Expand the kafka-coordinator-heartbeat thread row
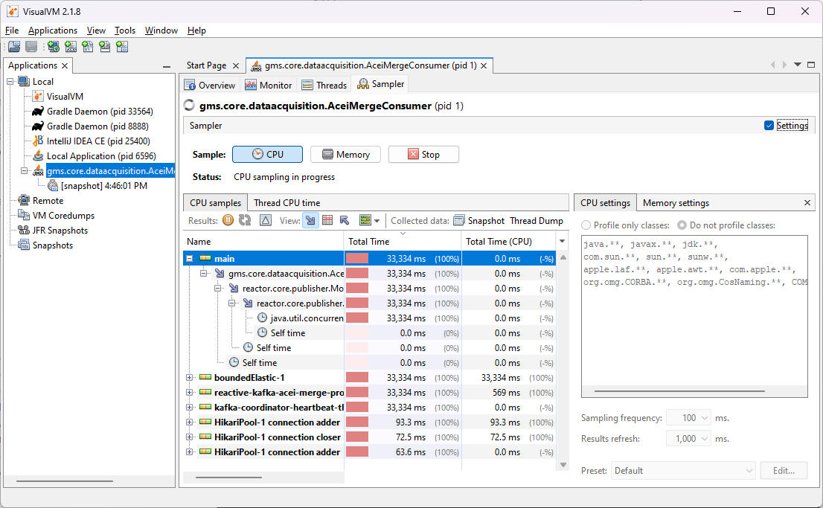Image resolution: width=823 pixels, height=508 pixels. click(x=190, y=408)
